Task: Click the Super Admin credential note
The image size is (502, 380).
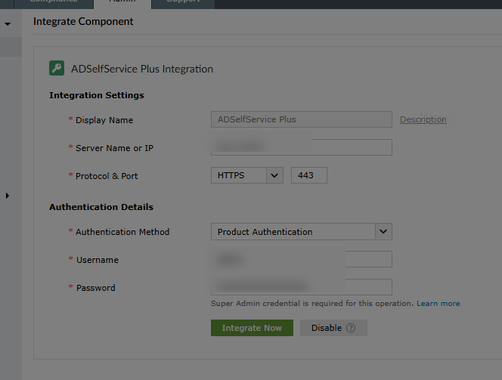Action: [x=312, y=303]
